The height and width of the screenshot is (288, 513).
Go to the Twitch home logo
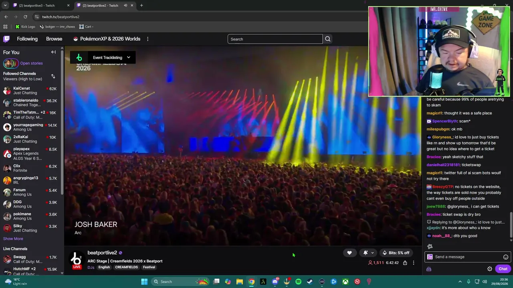click(6, 39)
